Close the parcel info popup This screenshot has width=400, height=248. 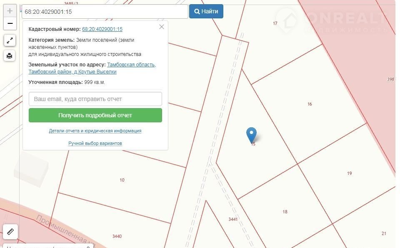(162, 27)
